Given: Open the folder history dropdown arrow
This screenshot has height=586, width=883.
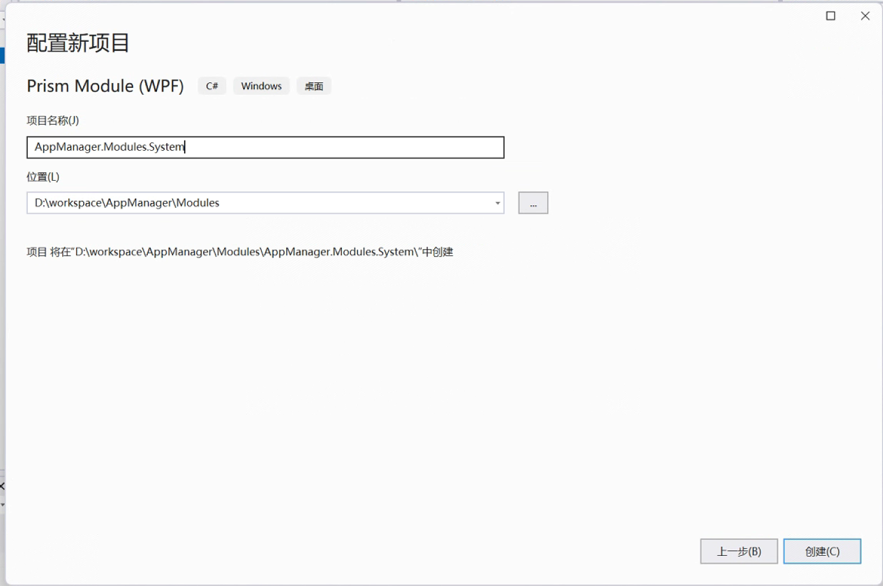Looking at the screenshot, I should [x=498, y=202].
